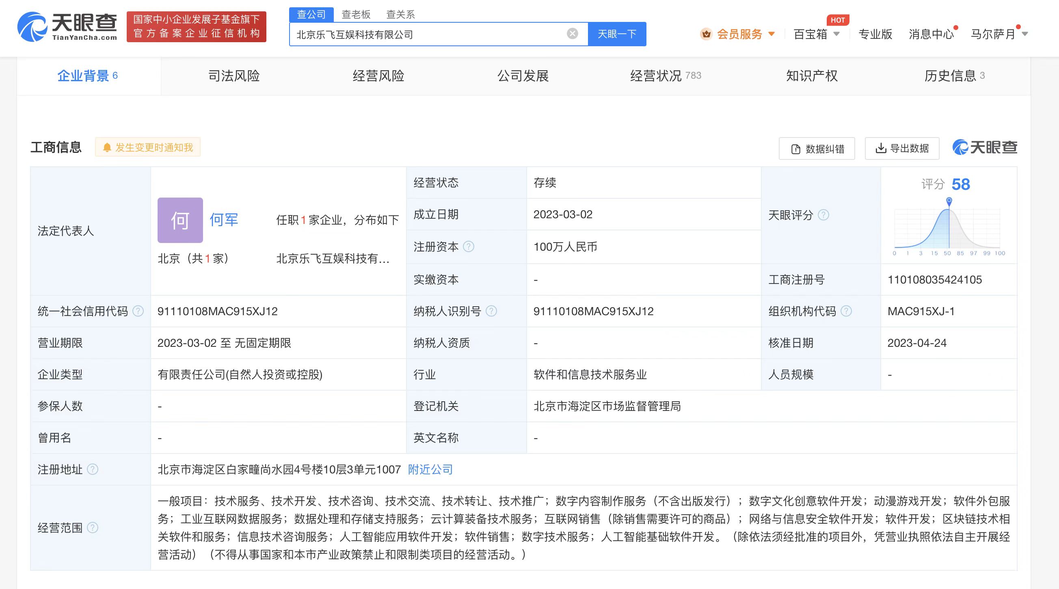Image resolution: width=1059 pixels, height=589 pixels.
Task: Click the TianYanCha logo in header
Action: 67,27
